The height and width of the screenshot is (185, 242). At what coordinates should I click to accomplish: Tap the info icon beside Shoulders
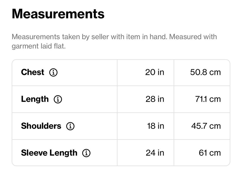[x=70, y=126]
